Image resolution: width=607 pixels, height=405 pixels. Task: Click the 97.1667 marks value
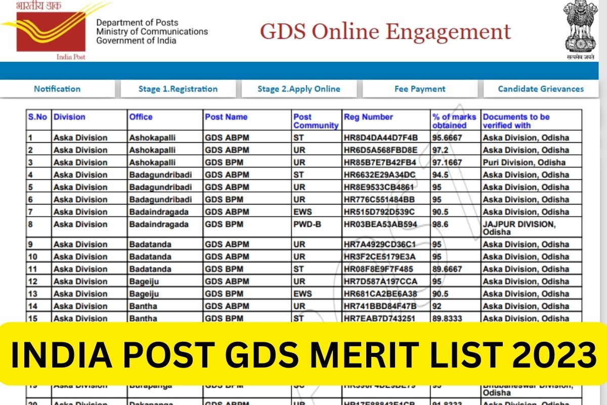(447, 163)
